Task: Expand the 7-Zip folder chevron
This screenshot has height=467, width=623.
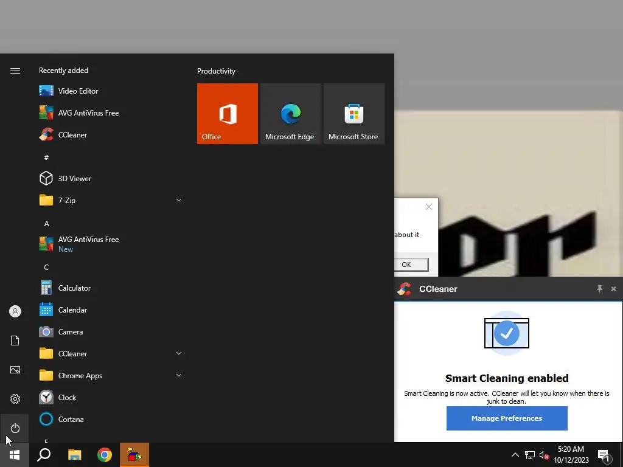Action: pyautogui.click(x=179, y=200)
